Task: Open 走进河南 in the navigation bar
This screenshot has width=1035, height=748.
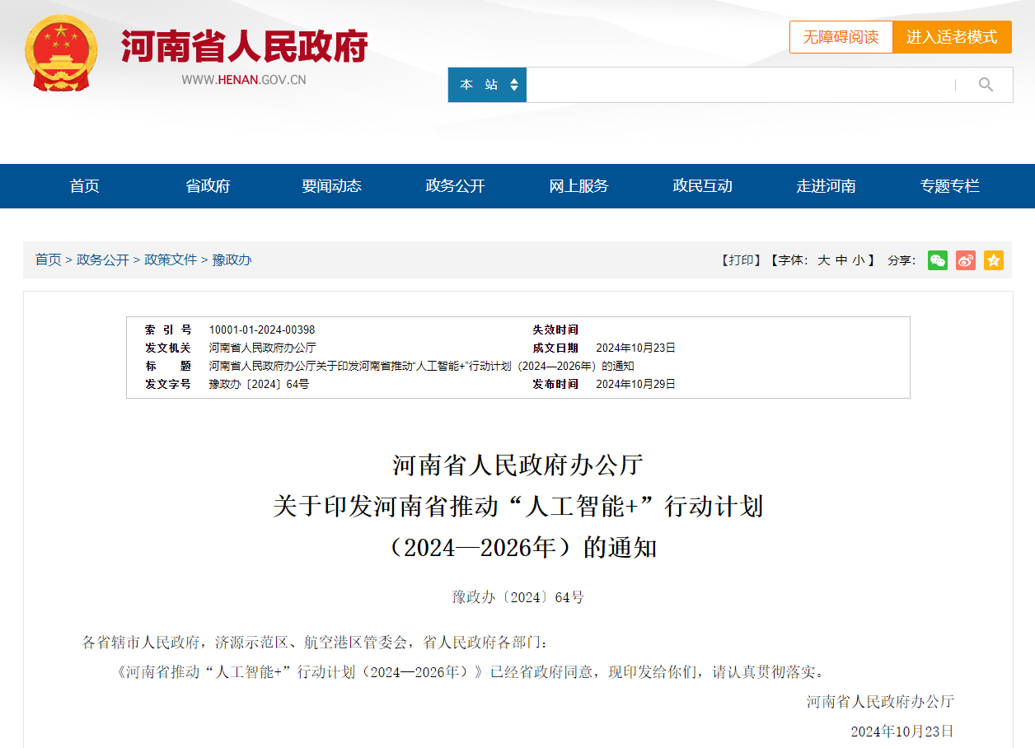Action: click(x=826, y=186)
